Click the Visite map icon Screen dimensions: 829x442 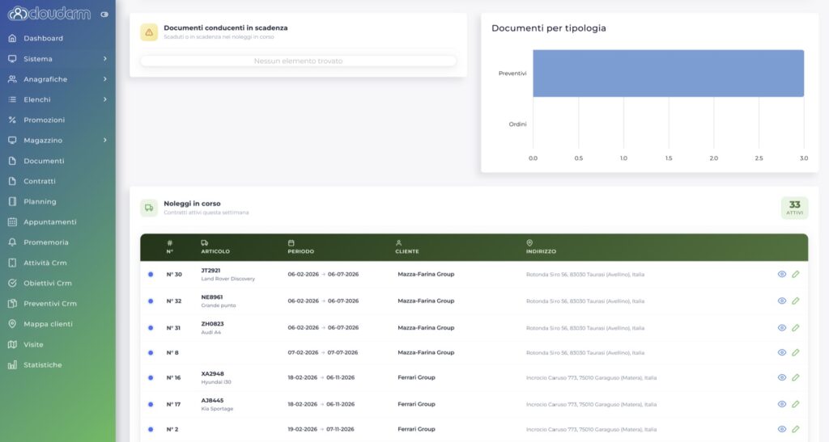[12, 344]
